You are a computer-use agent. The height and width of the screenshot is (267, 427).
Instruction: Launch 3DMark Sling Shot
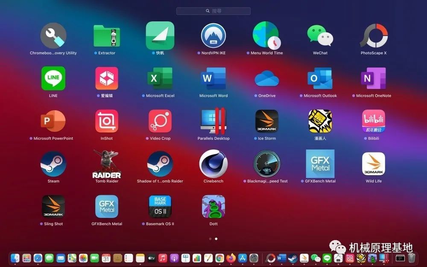tap(53, 207)
